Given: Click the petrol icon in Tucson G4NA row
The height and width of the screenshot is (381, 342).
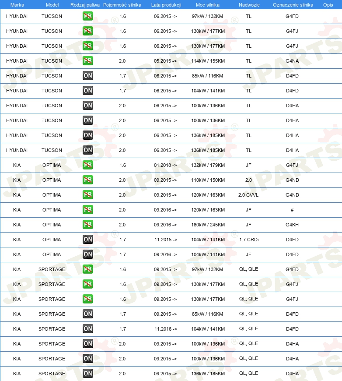Looking at the screenshot, I should tap(87, 61).
